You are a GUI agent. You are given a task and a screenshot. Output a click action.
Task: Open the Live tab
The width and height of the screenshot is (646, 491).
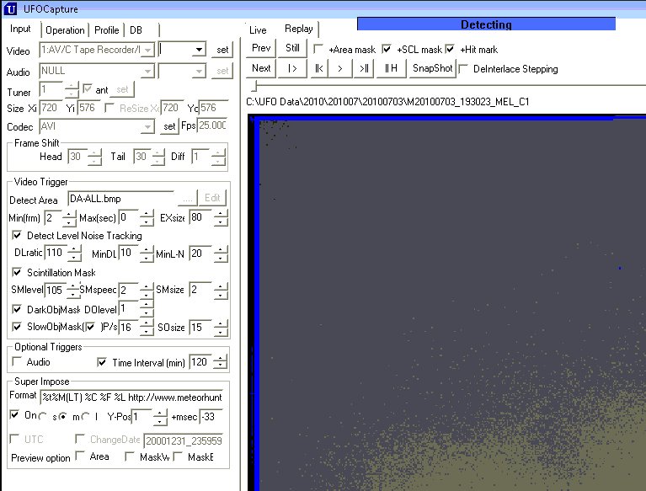[x=259, y=29]
